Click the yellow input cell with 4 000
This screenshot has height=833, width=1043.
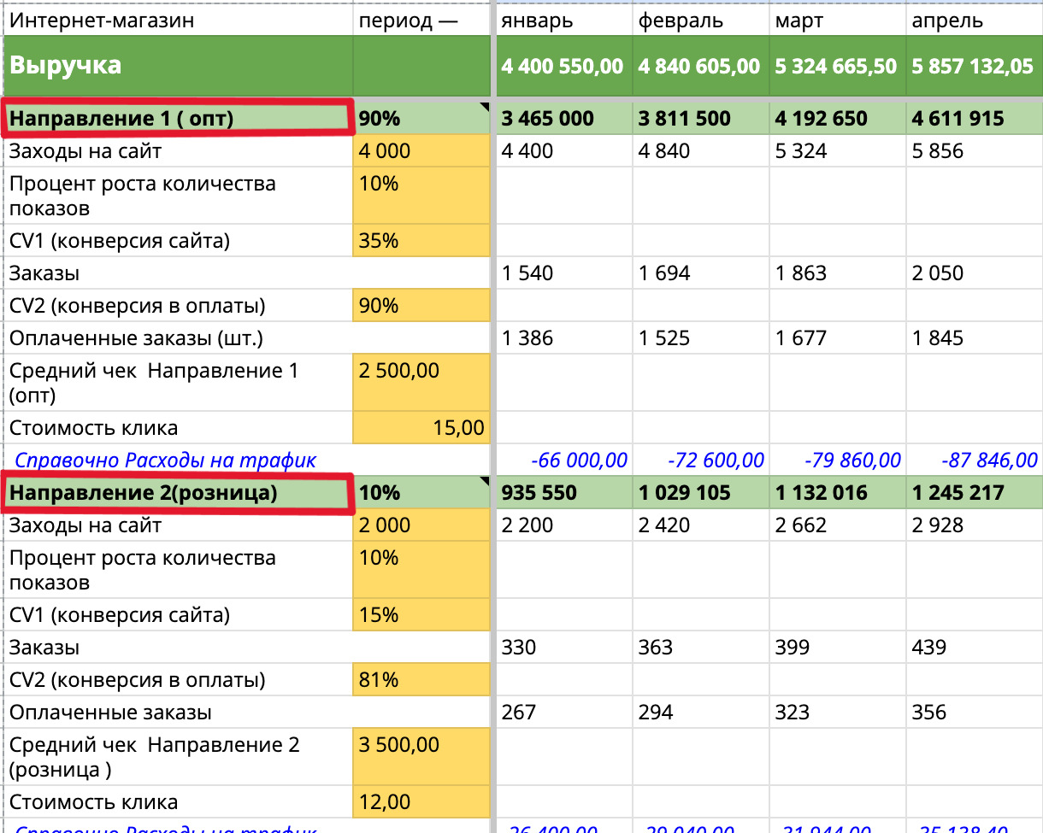coord(421,151)
